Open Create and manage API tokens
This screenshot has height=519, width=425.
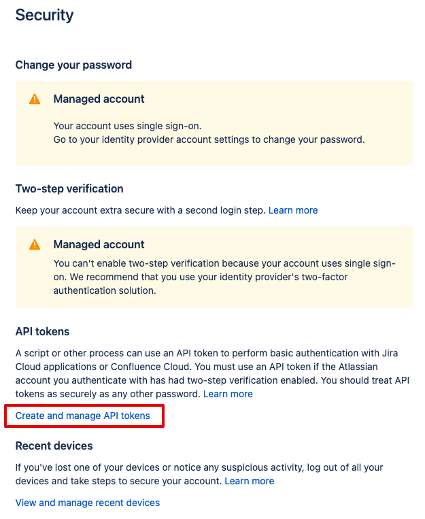coord(83,416)
